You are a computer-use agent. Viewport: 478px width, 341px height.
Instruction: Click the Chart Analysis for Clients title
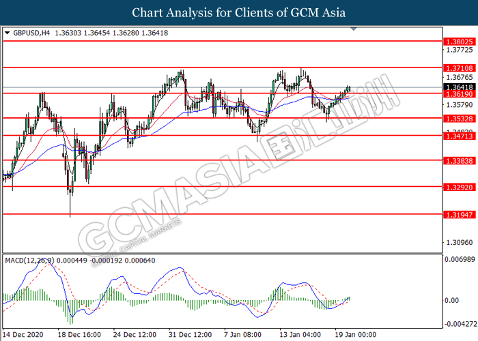click(x=239, y=13)
